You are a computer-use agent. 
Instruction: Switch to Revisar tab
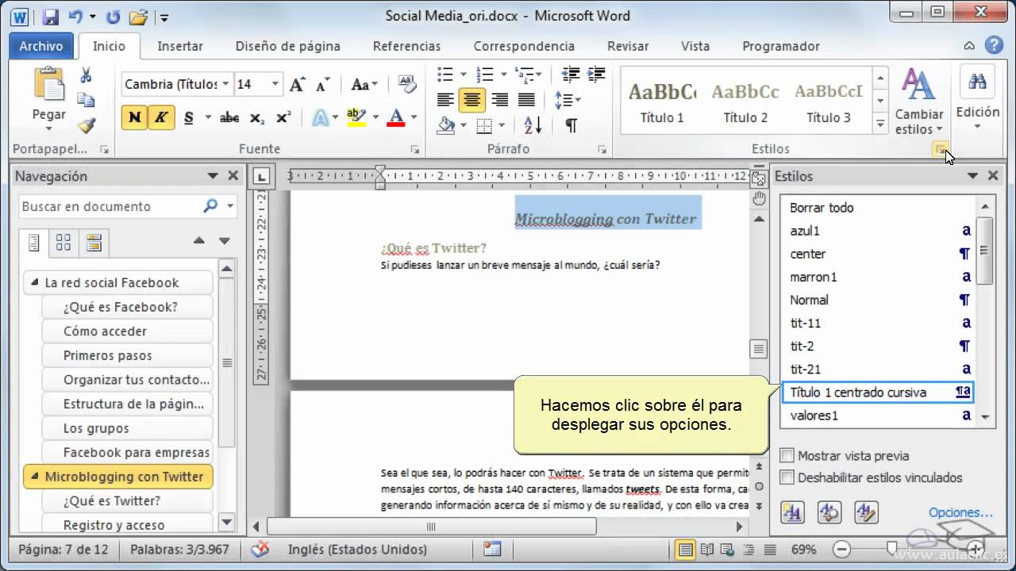(628, 46)
